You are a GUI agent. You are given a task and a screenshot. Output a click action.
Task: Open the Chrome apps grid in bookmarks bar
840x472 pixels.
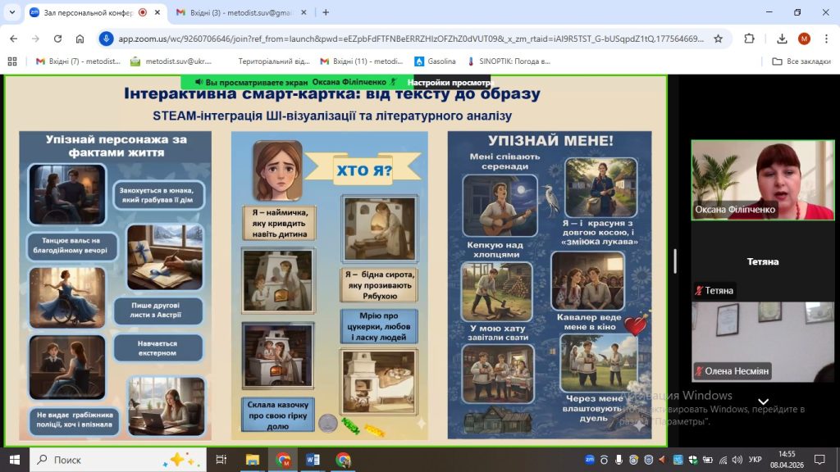(11, 61)
